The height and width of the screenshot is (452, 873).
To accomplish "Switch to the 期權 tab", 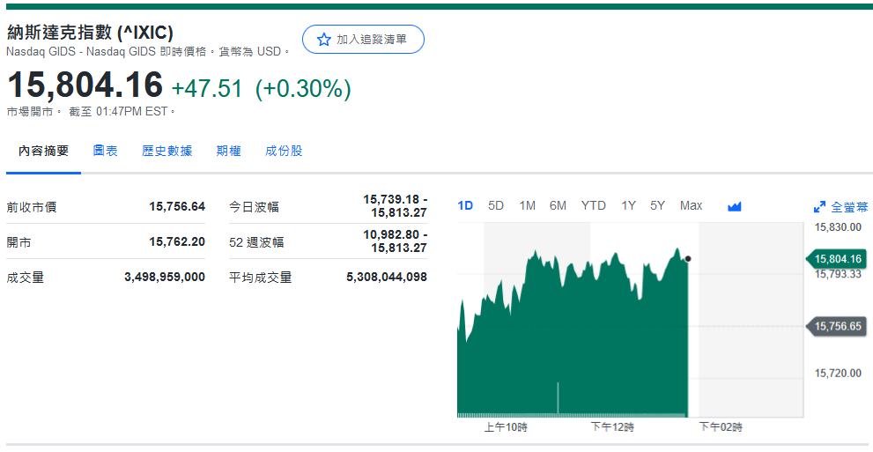I will (228, 151).
